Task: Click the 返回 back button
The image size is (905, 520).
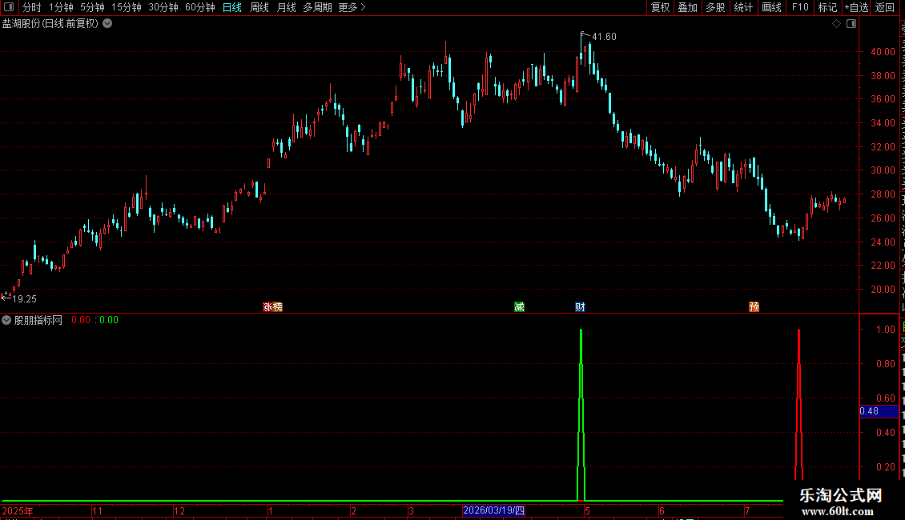Action: point(885,7)
